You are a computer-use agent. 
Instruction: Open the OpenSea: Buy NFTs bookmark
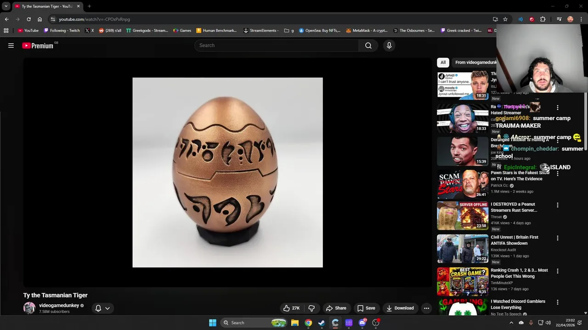coord(320,31)
